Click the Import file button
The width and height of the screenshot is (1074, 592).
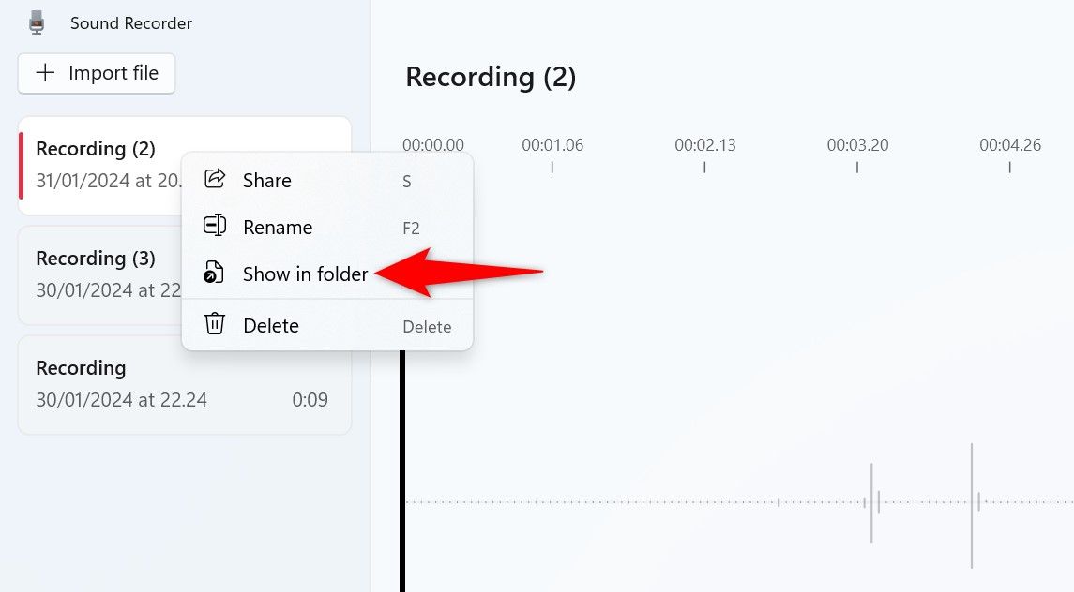tap(97, 73)
